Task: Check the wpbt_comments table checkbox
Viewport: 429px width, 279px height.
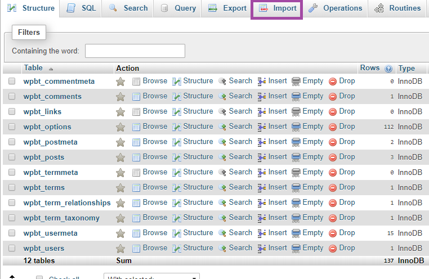Action: point(12,97)
